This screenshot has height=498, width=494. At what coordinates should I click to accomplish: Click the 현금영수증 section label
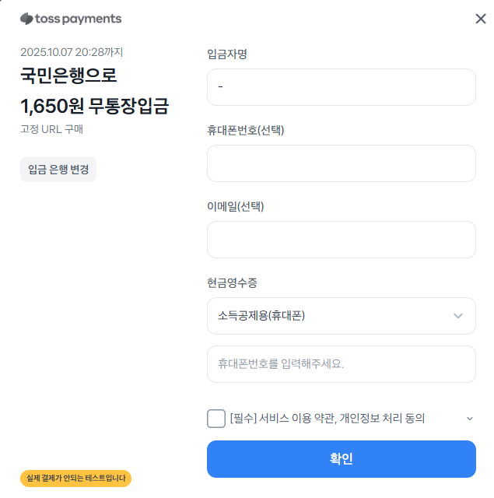pos(233,282)
